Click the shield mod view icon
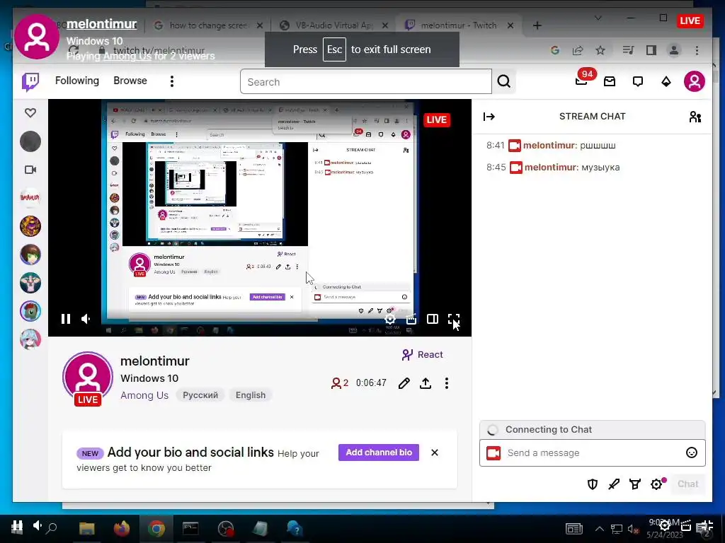Image resolution: width=725 pixels, height=543 pixels. coord(593,484)
